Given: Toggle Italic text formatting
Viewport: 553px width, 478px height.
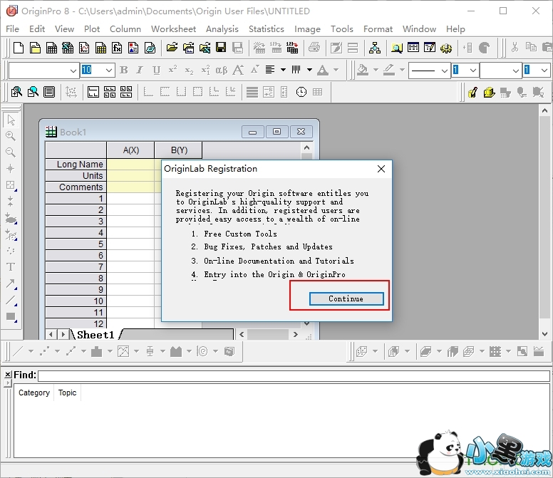Looking at the screenshot, I should [x=140, y=71].
